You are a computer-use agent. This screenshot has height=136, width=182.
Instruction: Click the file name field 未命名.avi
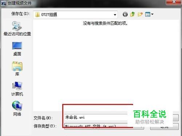[x=96, y=117]
